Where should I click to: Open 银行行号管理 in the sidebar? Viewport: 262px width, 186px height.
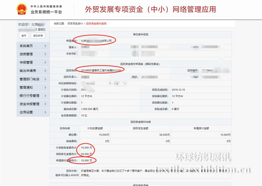(x=29, y=96)
